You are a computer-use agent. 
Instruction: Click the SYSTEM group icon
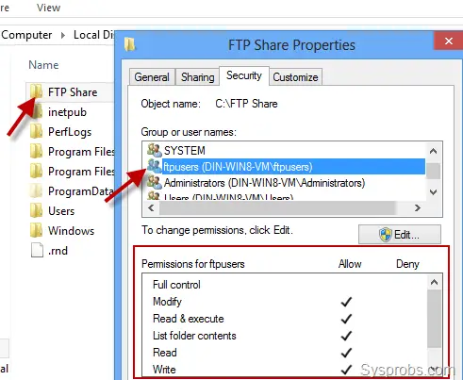pos(155,150)
